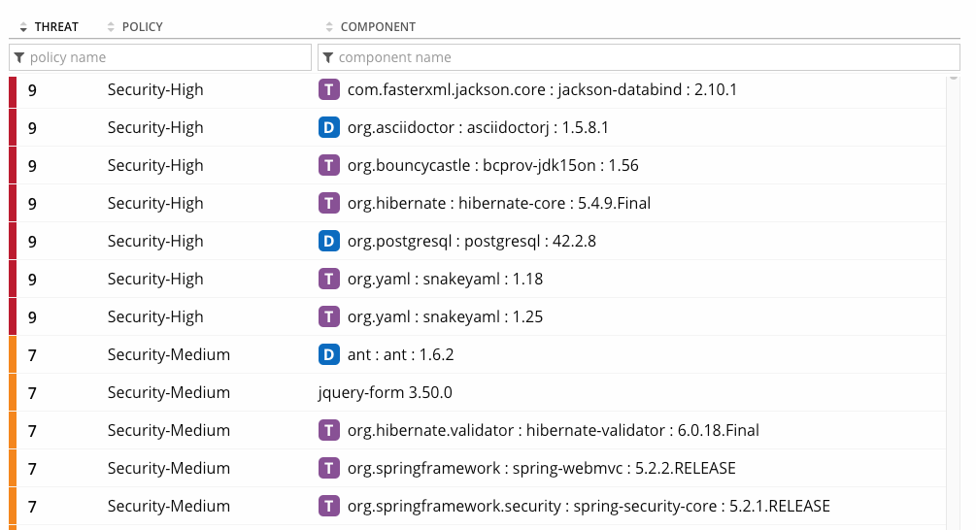Open org.yaml : snakeyaml : 1.25
Screen dimensions: 976x530
click(445, 317)
